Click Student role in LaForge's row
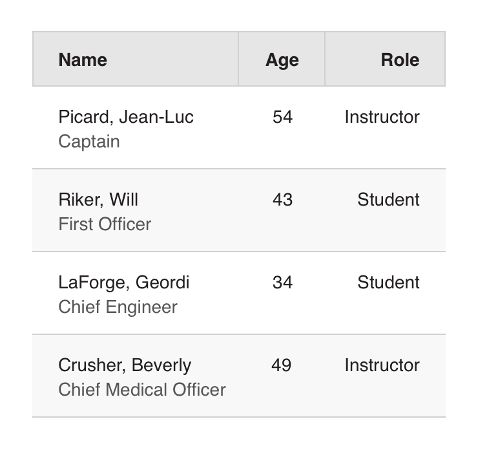 point(388,283)
